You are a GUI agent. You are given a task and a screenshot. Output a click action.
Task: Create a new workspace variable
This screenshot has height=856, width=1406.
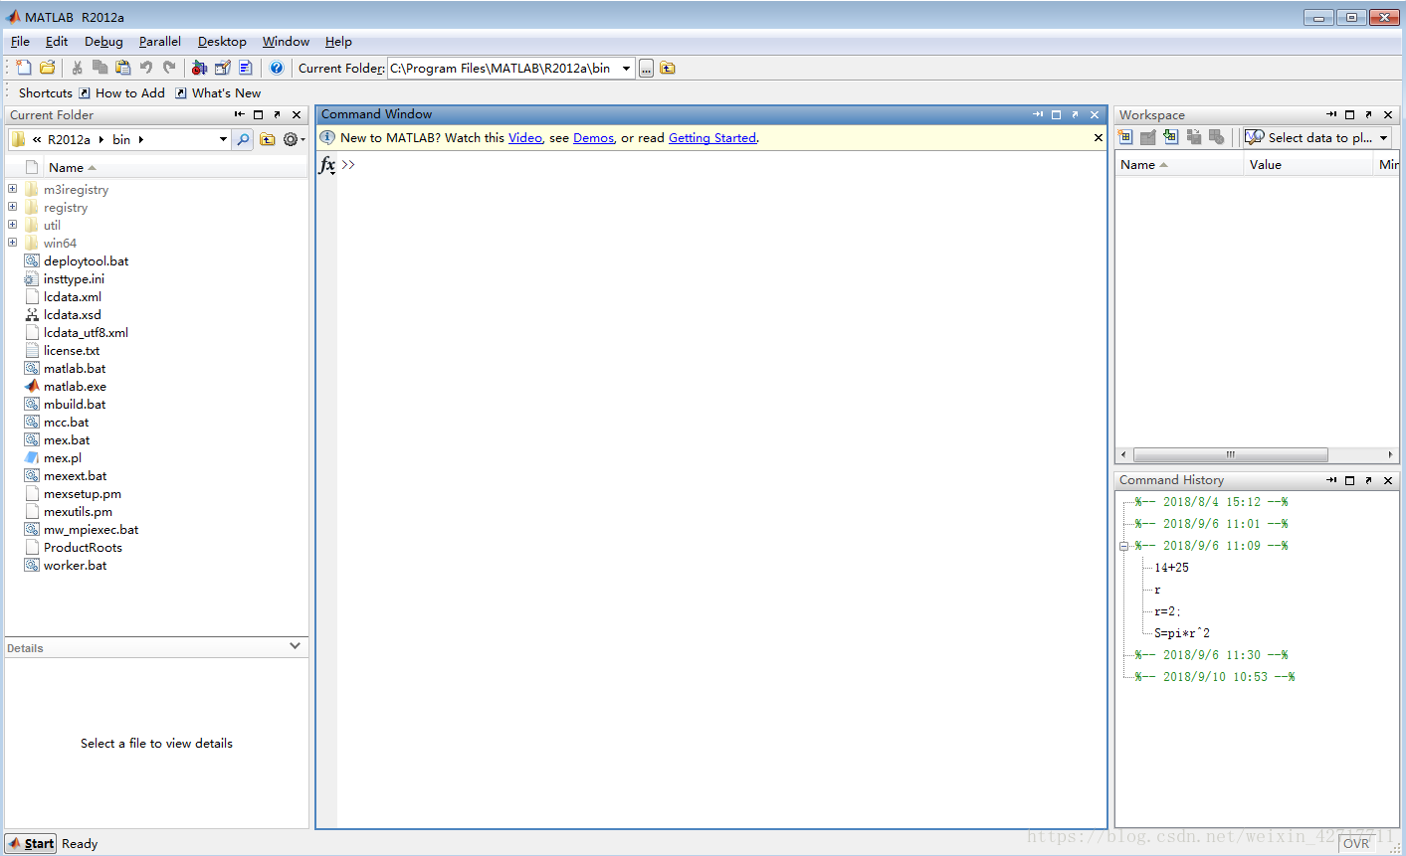point(1125,137)
